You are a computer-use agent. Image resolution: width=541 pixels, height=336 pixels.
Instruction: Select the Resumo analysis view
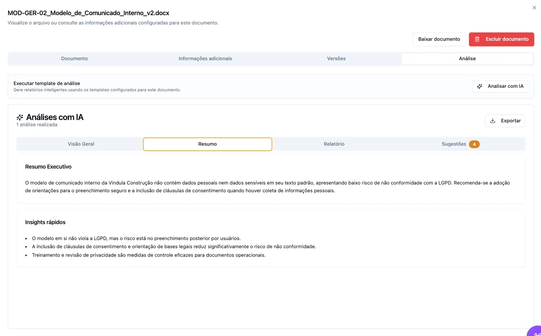click(207, 144)
